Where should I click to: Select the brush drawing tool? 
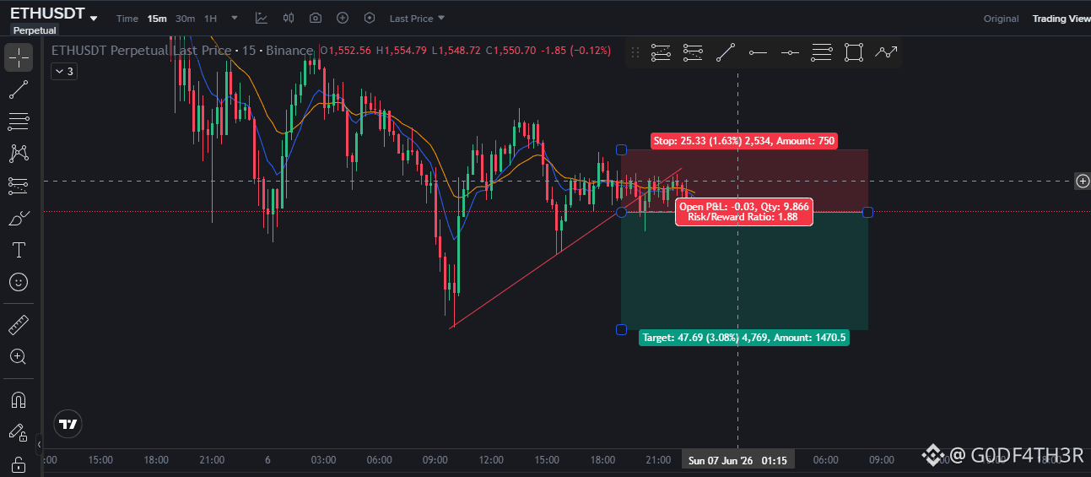click(x=19, y=218)
